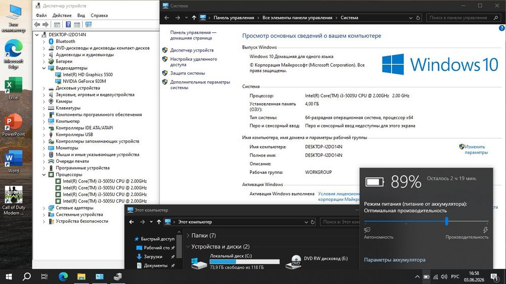Refresh the Система window address bar

(418, 18)
